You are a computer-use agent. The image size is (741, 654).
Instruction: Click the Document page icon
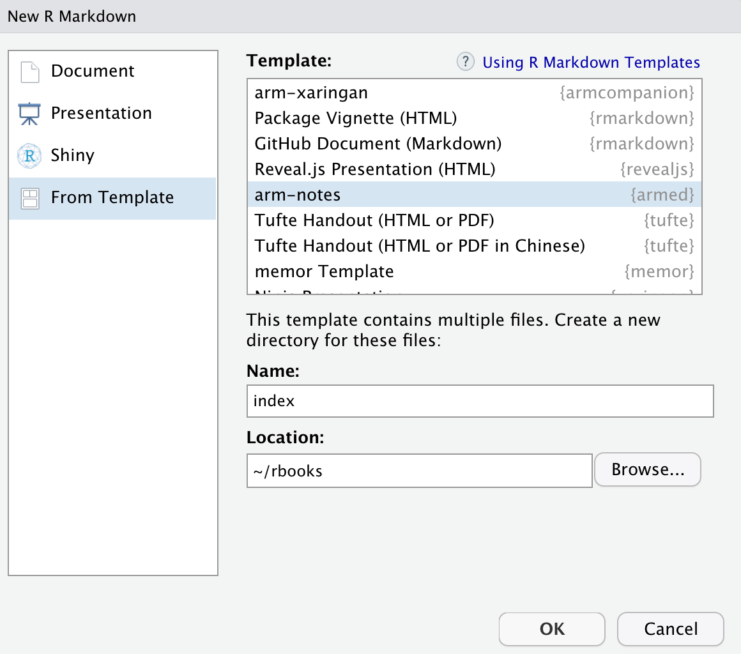click(x=30, y=72)
